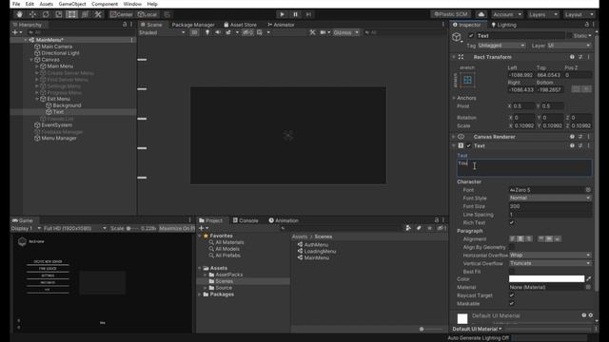Select the Rotate tool in toolbar

click(46, 14)
